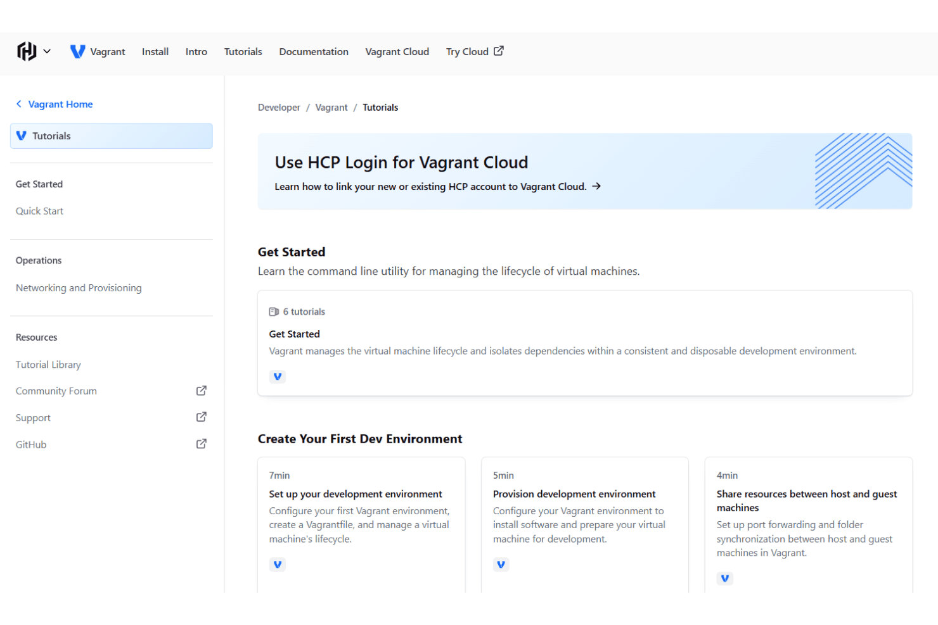Click Vagrant badge in the 4min tutorial card
The image size is (938, 625).
(725, 579)
